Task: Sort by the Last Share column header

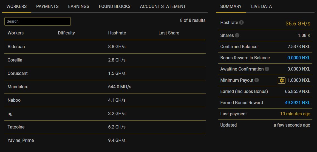Action: [169, 33]
